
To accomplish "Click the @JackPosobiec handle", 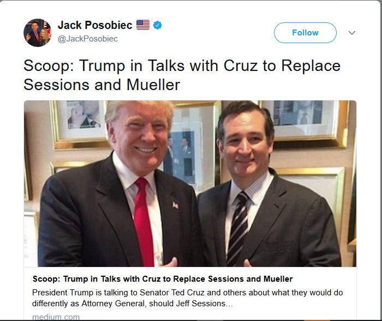I will point(88,39).
